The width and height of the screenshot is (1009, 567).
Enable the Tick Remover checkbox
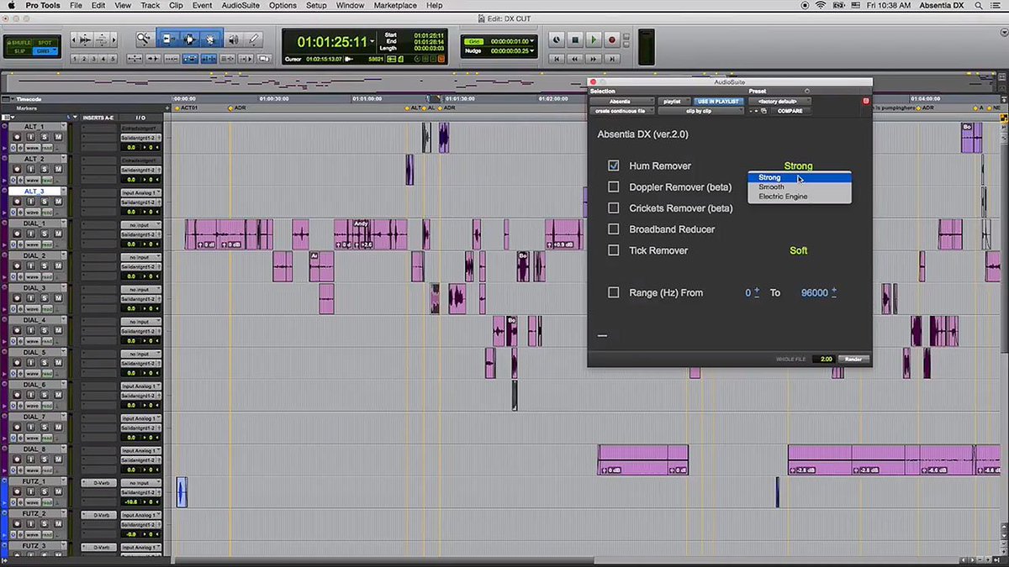pos(614,250)
